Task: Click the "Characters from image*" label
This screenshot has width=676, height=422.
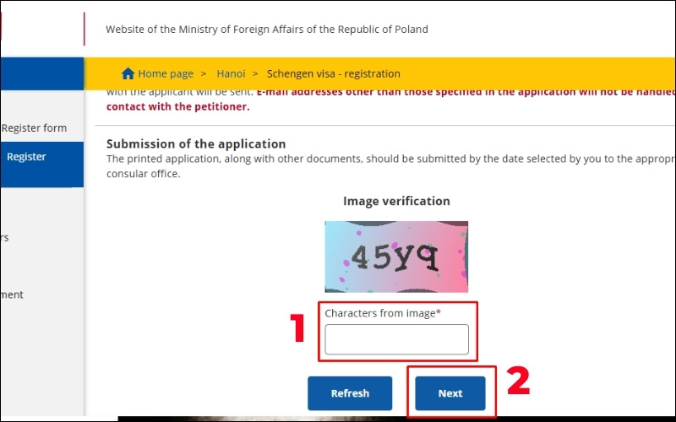Action: click(384, 313)
